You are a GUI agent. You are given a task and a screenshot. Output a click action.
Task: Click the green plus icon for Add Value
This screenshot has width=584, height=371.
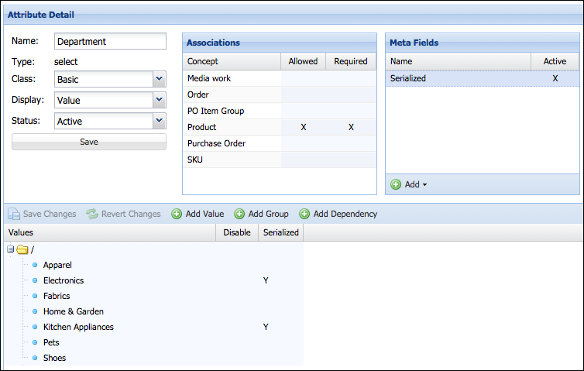click(177, 214)
